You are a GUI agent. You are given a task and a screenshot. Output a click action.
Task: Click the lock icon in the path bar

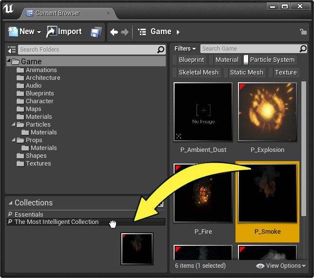tap(303, 32)
